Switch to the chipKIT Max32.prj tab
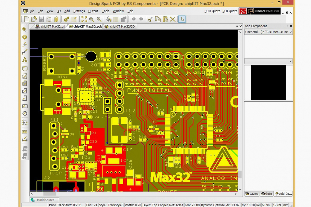This screenshot has width=311, height=207. point(50,26)
